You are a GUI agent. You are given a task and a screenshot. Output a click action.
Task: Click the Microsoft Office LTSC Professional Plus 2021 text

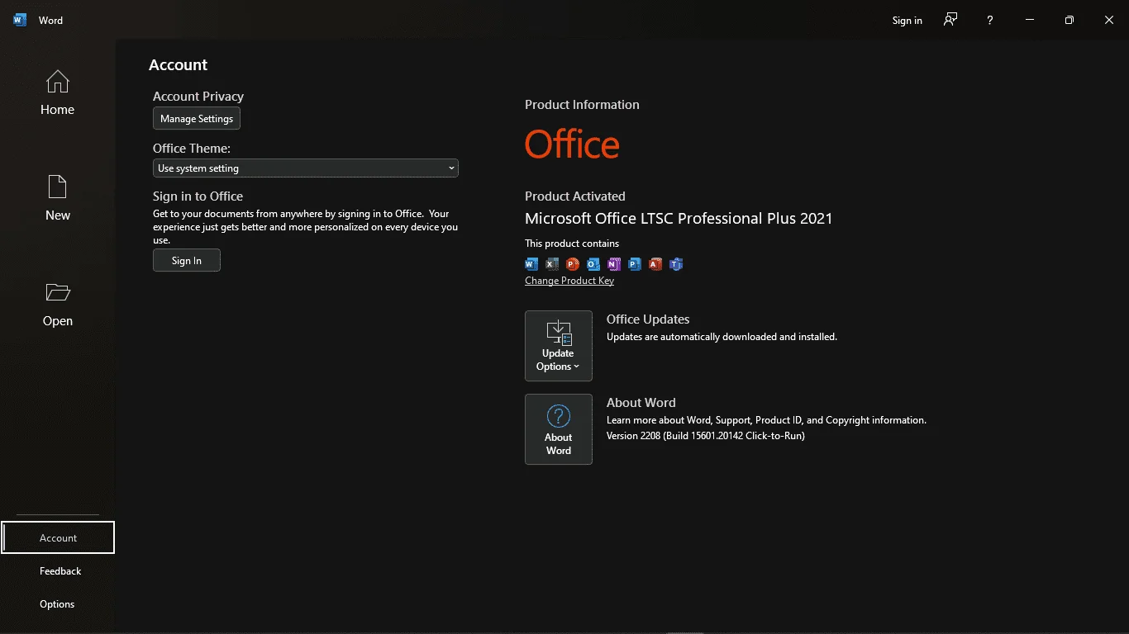point(679,219)
